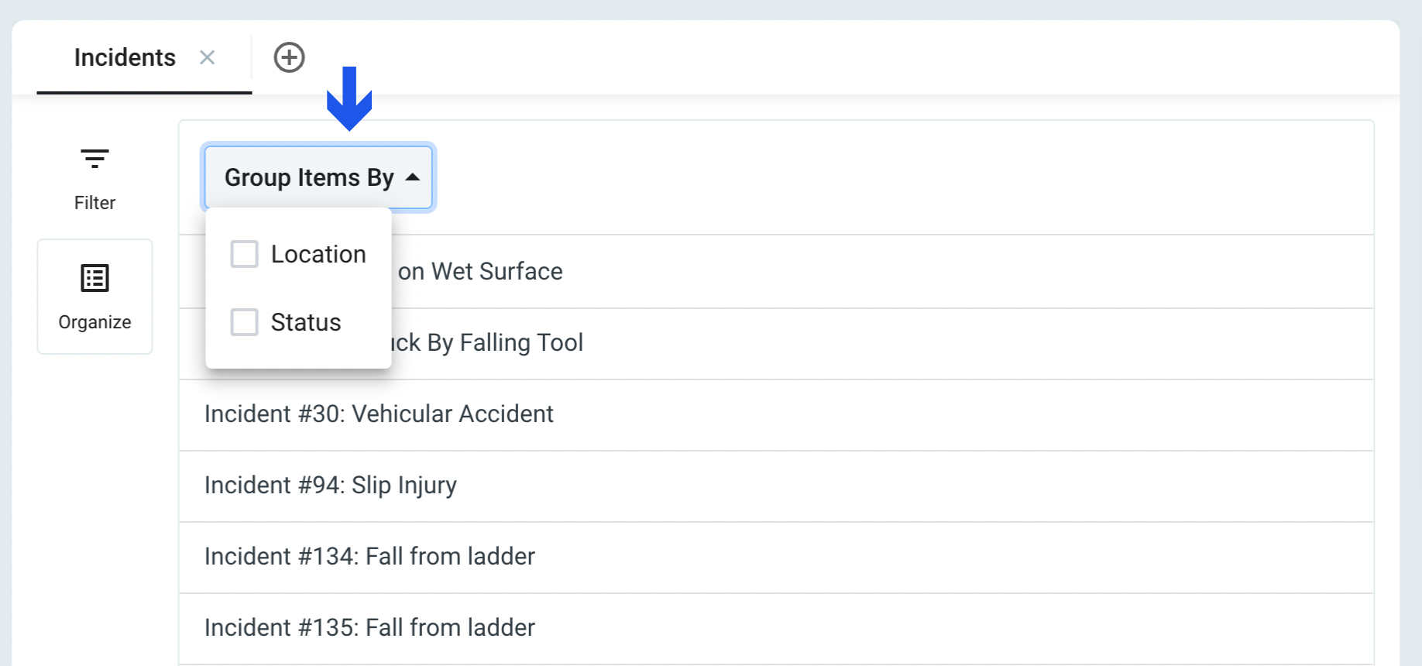Close the Incidents tab
1422x666 pixels.
207,57
